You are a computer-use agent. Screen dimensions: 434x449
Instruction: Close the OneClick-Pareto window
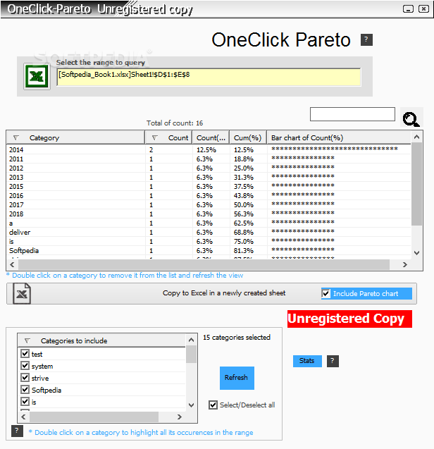pyautogui.click(x=423, y=9)
